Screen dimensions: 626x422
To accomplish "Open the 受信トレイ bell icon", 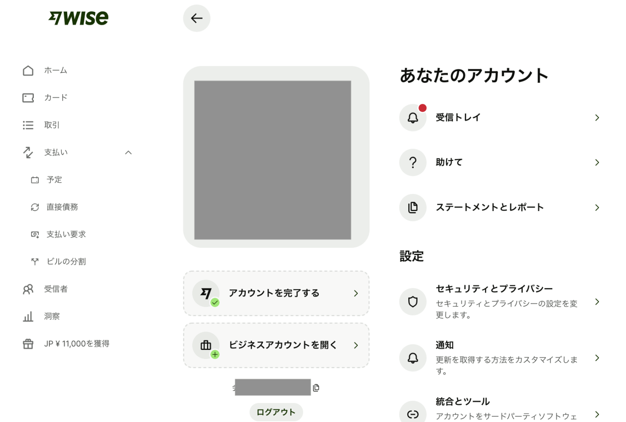I will click(412, 118).
